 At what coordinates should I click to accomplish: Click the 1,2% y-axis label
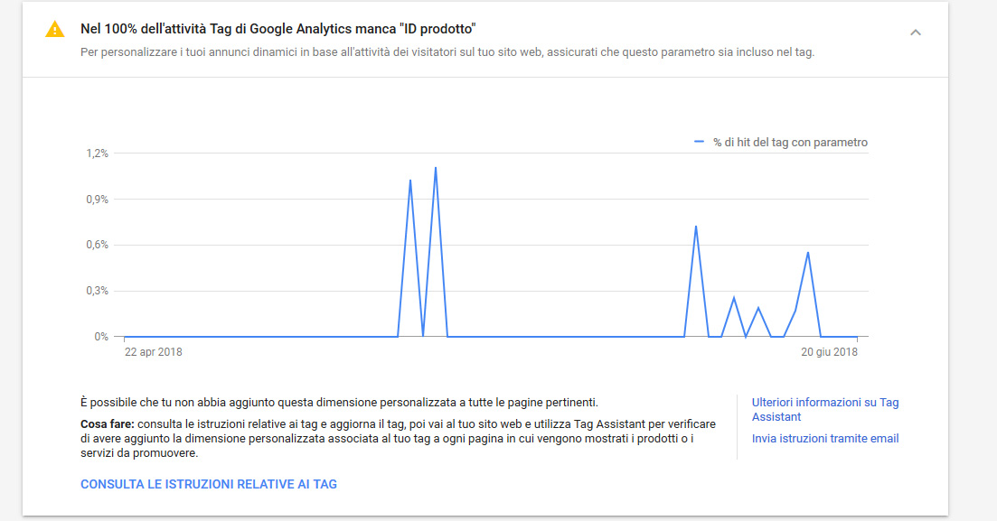tap(98, 154)
